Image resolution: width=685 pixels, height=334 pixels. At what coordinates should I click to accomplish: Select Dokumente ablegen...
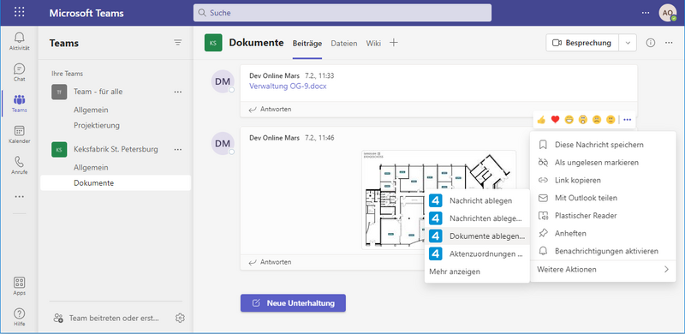point(477,236)
